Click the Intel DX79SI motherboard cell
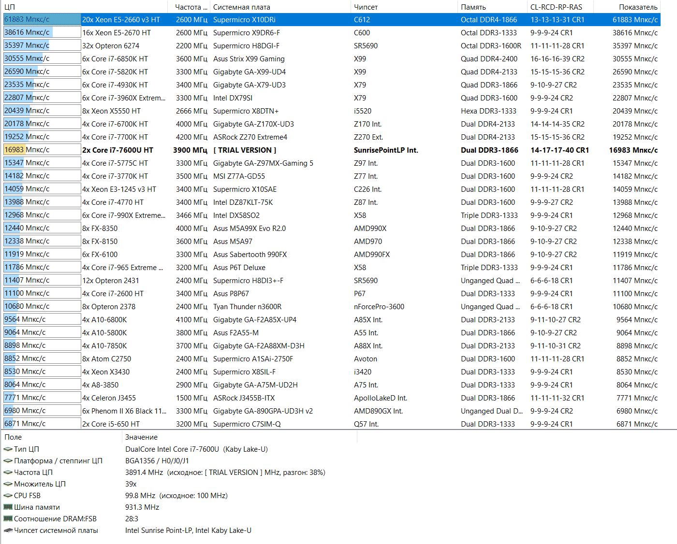Viewport: 677px width, 544px height. point(233,98)
